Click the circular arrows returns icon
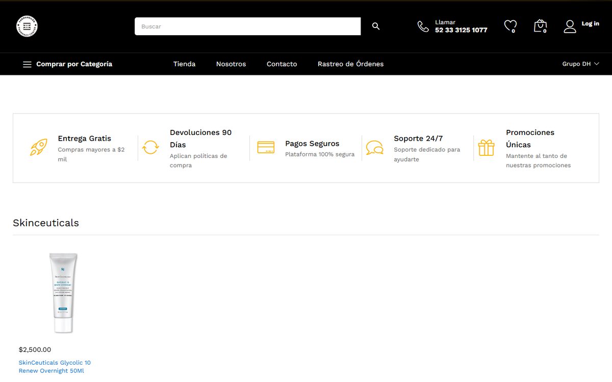This screenshot has height=382, width=612. click(x=150, y=148)
